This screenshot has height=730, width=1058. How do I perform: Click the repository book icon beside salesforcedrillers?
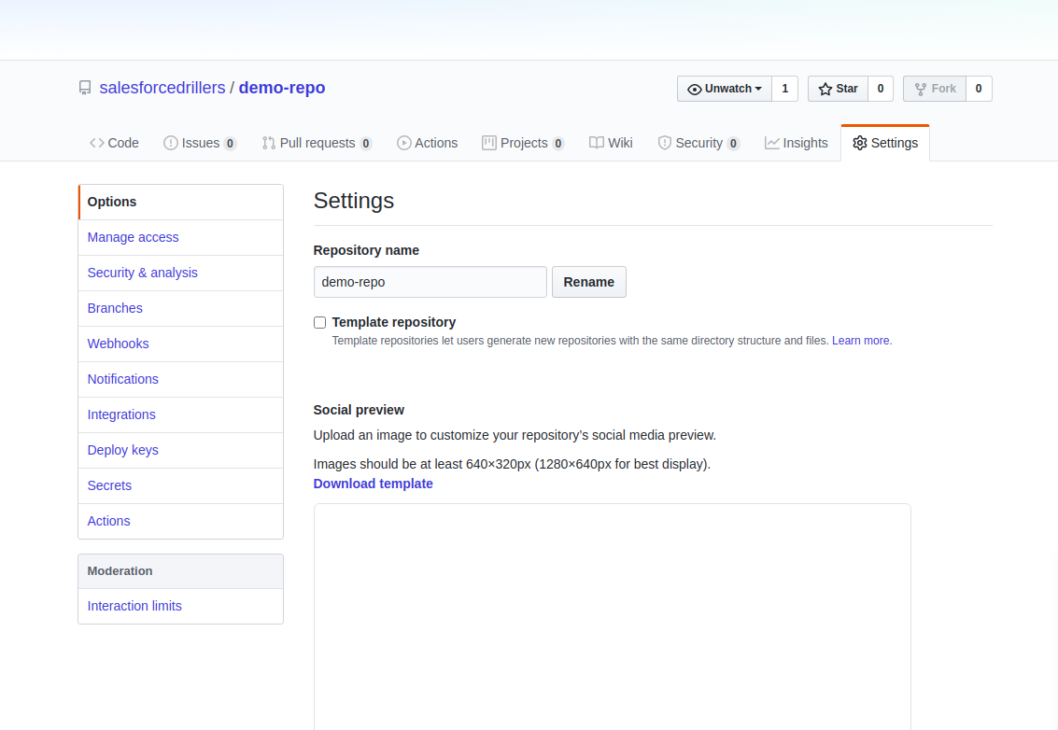pyautogui.click(x=85, y=87)
